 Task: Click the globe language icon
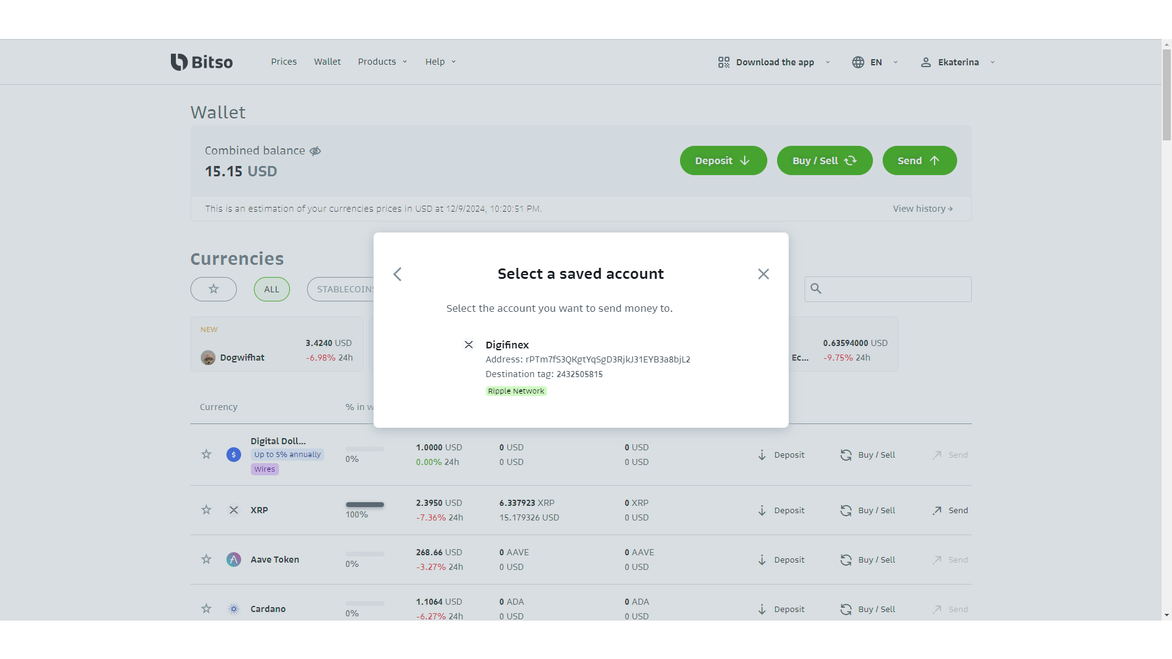(858, 62)
